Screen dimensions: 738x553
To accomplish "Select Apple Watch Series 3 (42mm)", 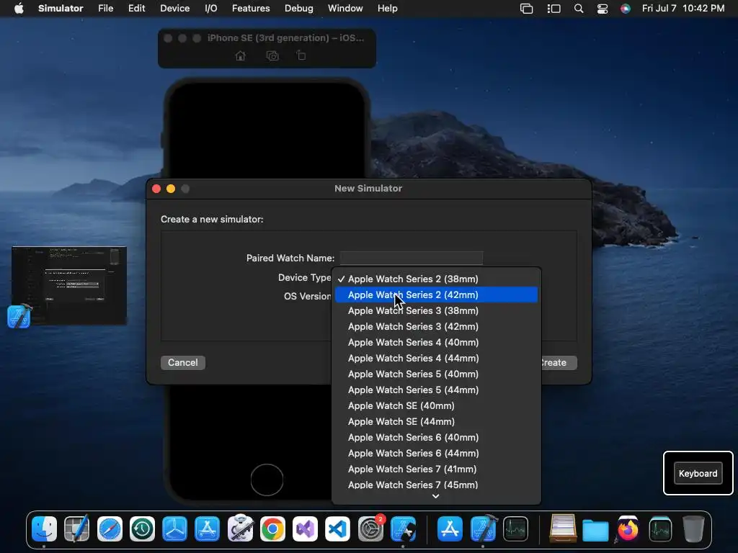I will click(x=436, y=326).
